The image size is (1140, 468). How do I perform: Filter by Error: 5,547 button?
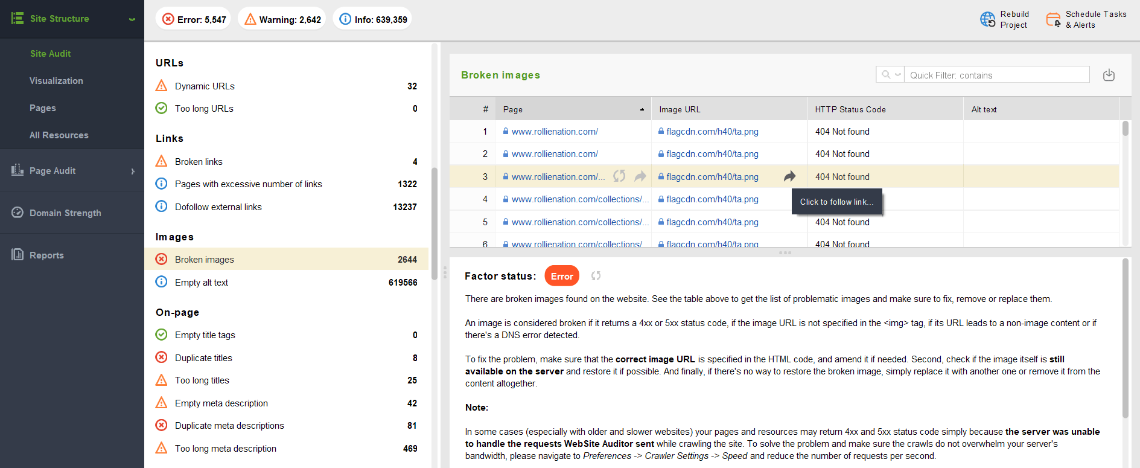194,19
